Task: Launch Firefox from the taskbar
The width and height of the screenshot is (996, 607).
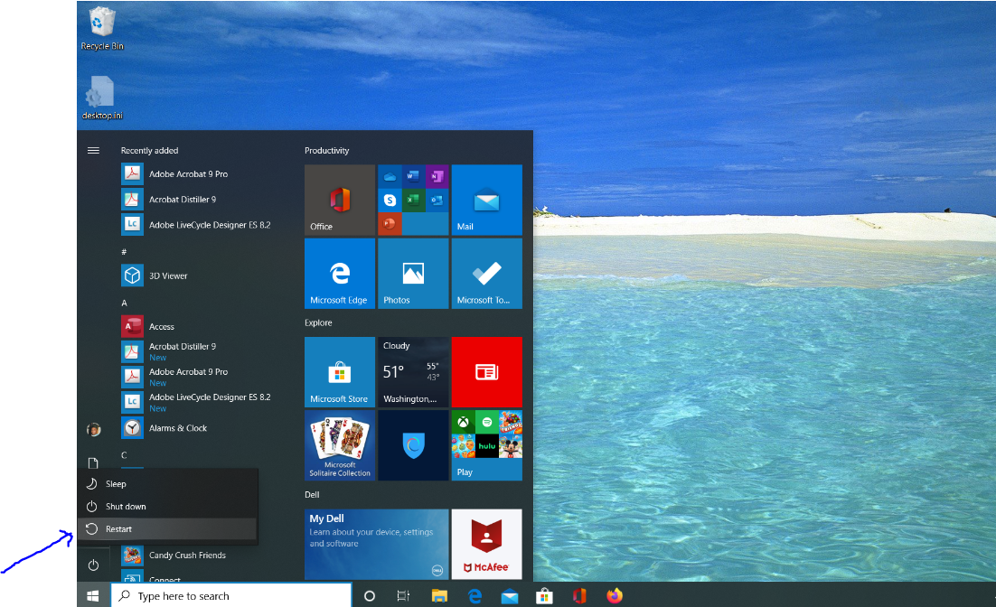Action: [x=615, y=595]
